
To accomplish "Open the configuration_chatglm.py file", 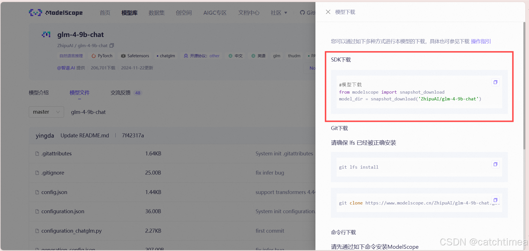I will click(x=71, y=231).
